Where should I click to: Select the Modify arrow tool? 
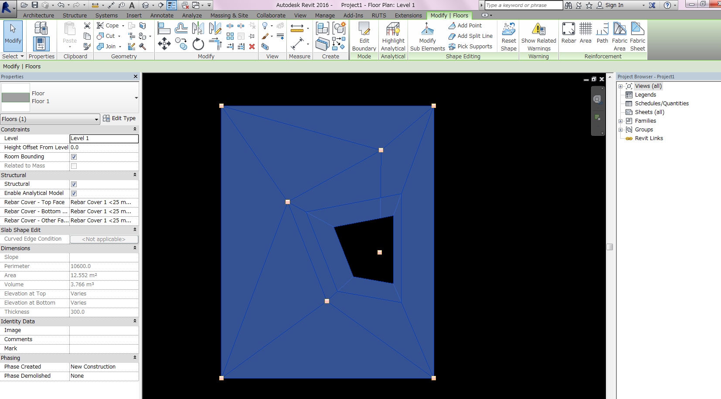pyautogui.click(x=13, y=36)
